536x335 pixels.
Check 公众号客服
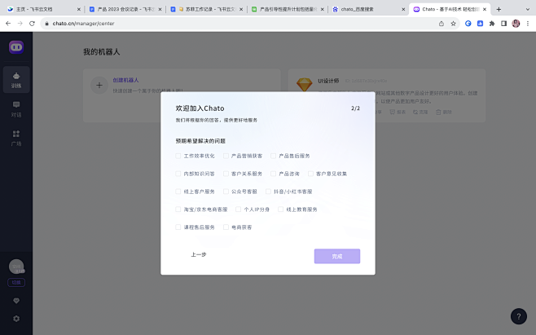click(x=226, y=192)
